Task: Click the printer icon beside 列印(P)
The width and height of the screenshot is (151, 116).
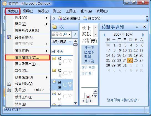Action: [9, 90]
